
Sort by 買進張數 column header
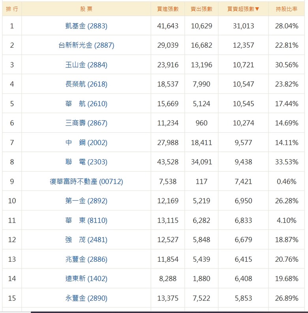click(167, 9)
